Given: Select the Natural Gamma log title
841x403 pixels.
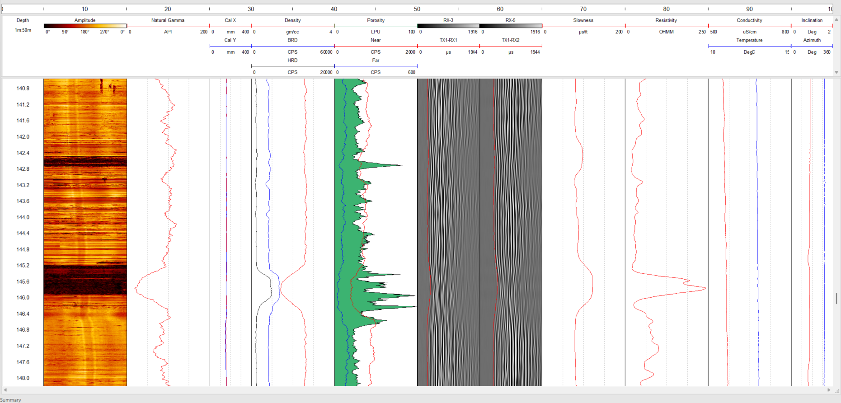Looking at the screenshot, I should click(x=168, y=20).
